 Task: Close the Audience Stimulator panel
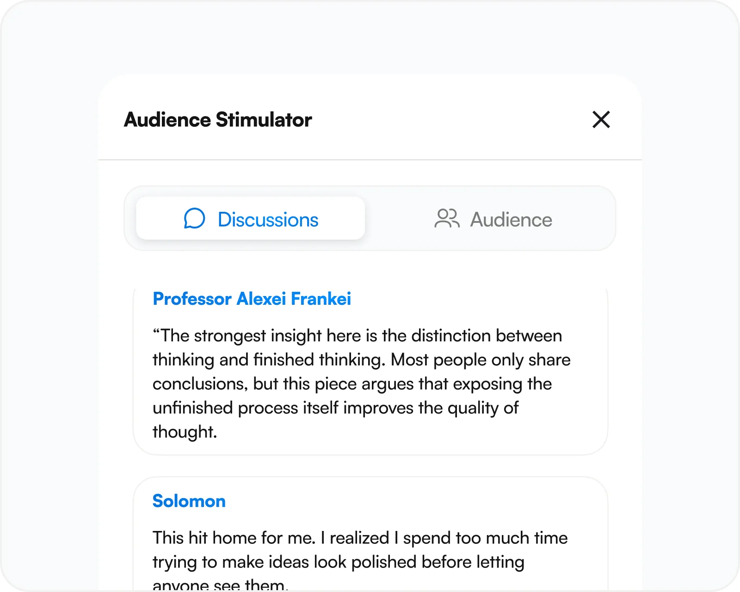(601, 119)
